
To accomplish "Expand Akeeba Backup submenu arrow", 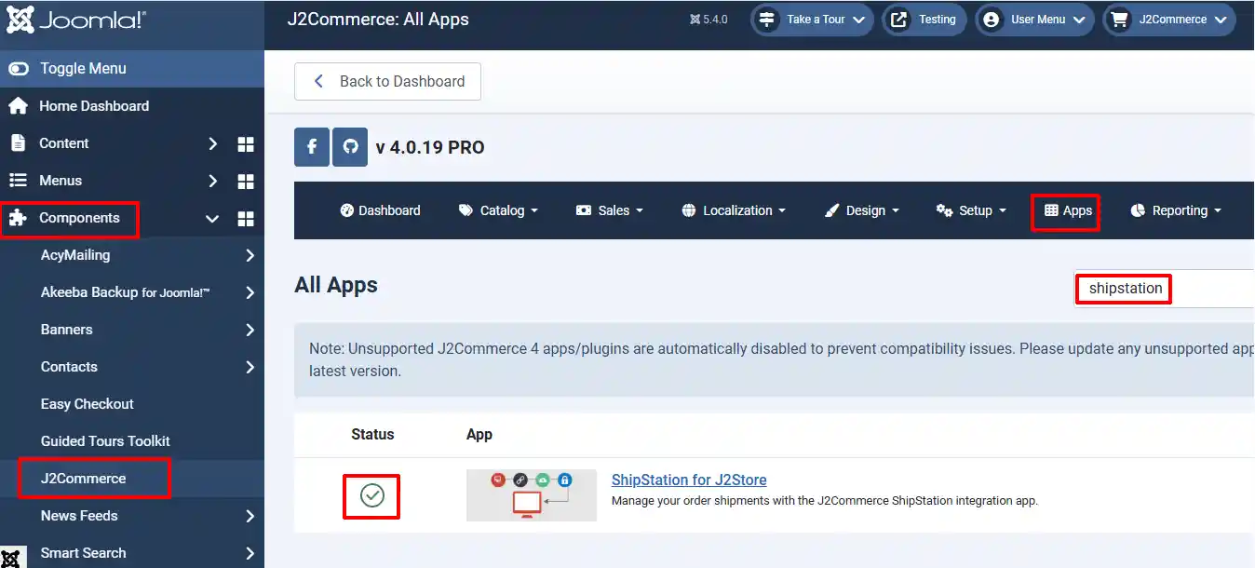I will click(x=250, y=292).
